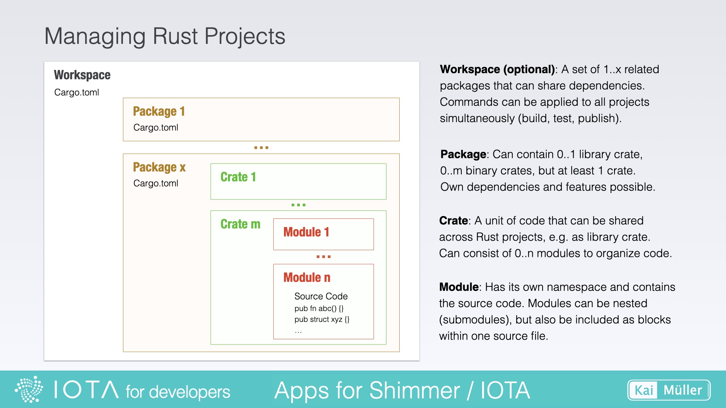Click the Crate 1 box

(298, 181)
